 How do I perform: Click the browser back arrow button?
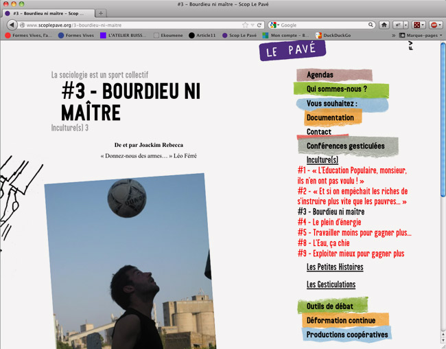12,25
